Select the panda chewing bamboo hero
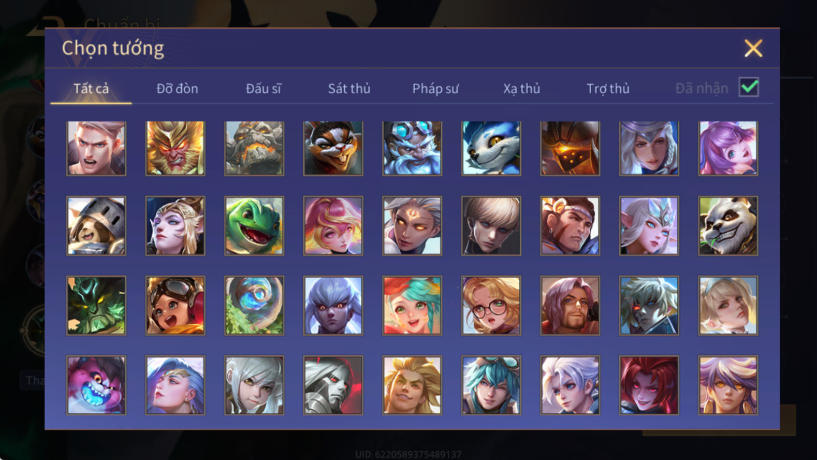 (728, 225)
